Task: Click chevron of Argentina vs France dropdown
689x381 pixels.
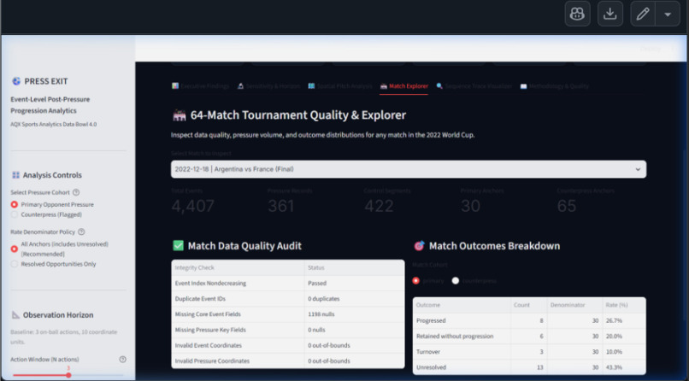Action: (638, 169)
